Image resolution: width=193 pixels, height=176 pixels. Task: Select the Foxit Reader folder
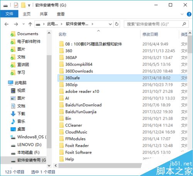click(x=77, y=145)
